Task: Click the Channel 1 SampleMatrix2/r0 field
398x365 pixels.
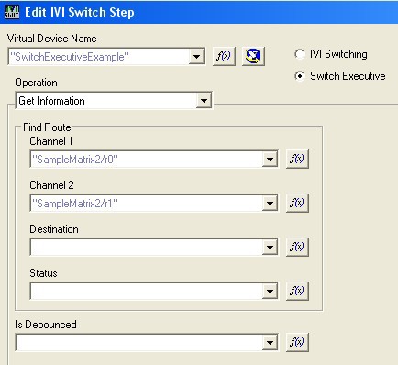Action: 147,159
